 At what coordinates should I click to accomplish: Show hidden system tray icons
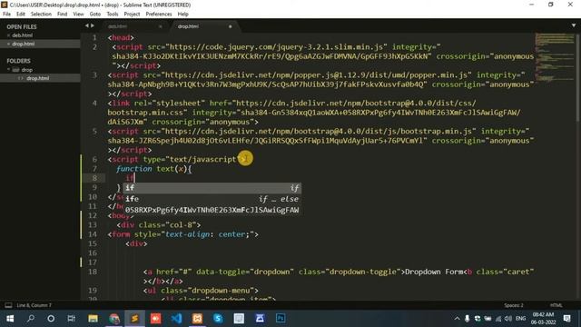point(457,319)
